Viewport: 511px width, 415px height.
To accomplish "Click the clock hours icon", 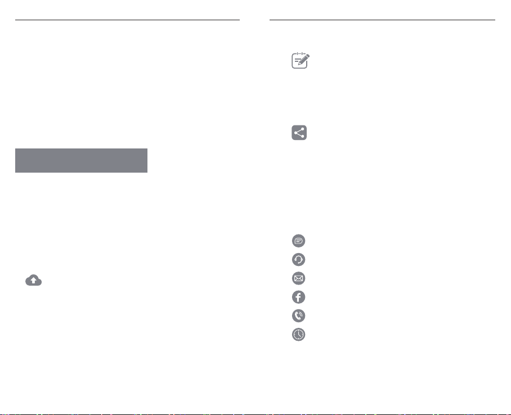I will click(298, 335).
